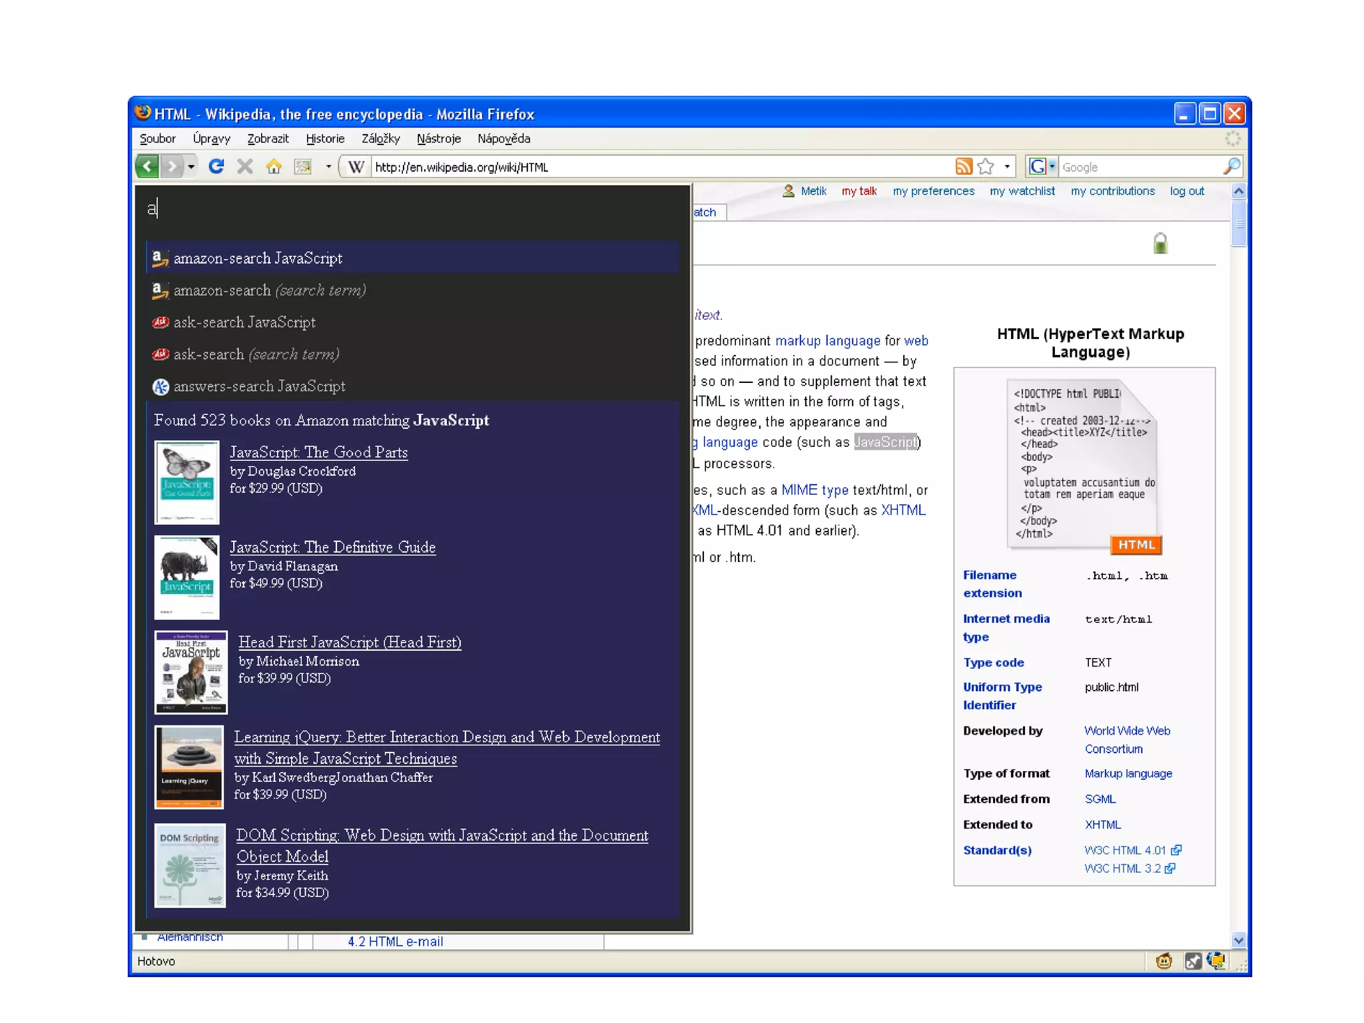The width and height of the screenshot is (1364, 1023).
Task: Expand the address bar history dropdown
Action: [1007, 167]
